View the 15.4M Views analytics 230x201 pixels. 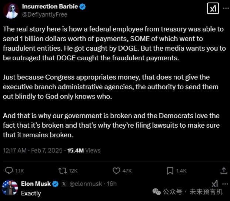click(83, 151)
